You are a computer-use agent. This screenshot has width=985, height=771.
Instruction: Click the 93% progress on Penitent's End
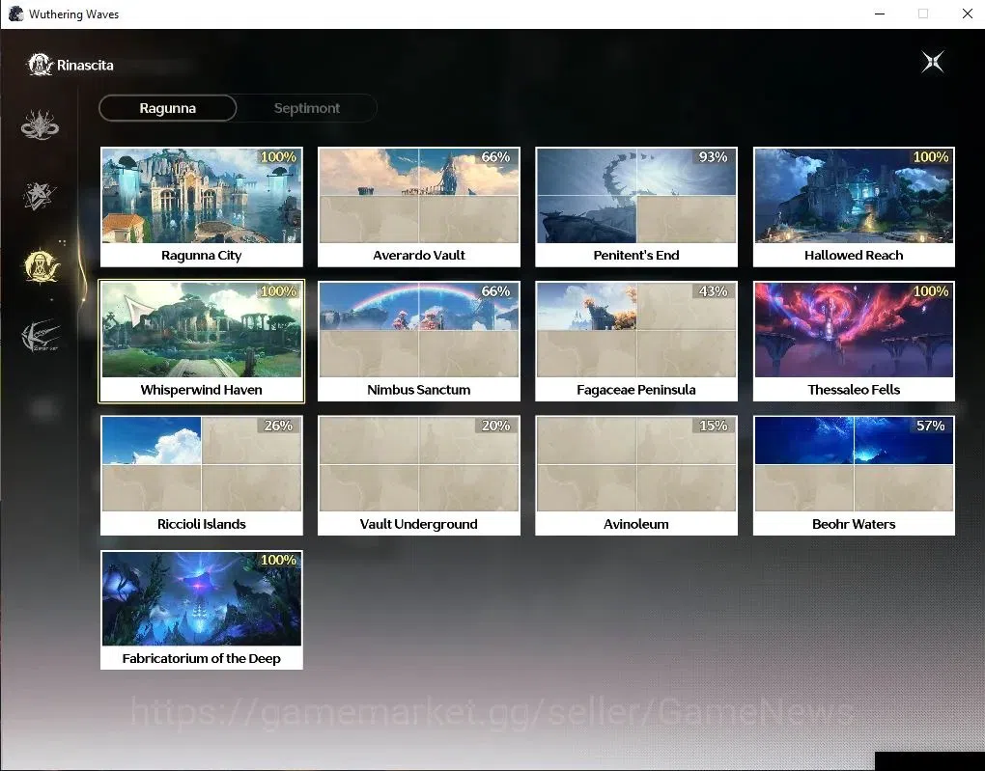coord(713,157)
